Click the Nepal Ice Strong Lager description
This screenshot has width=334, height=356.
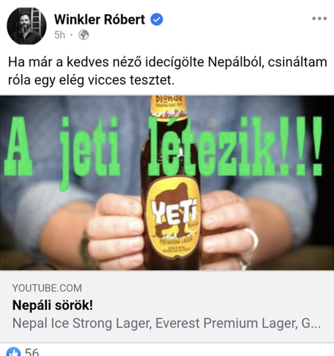coord(167,323)
